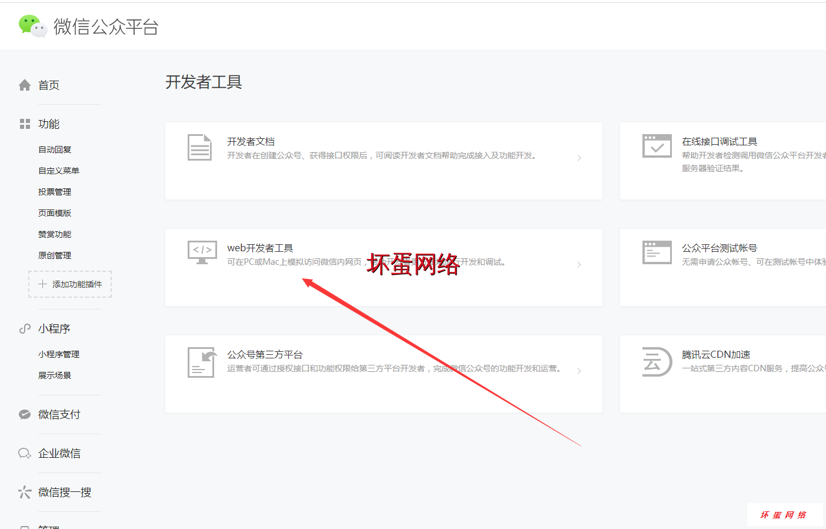Open 原创管理 menu item
826x529 pixels.
[55, 256]
